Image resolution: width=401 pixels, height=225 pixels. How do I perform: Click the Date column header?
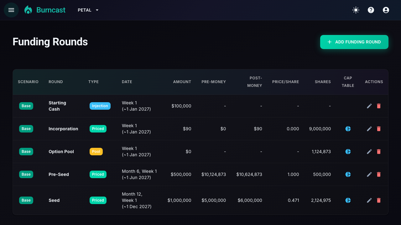click(127, 82)
